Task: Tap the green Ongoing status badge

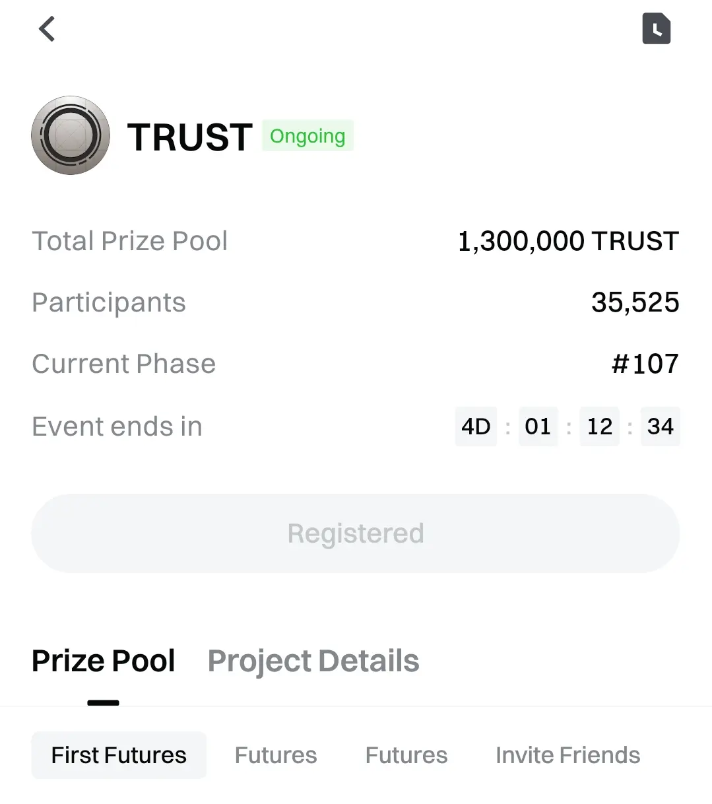Action: pos(307,136)
